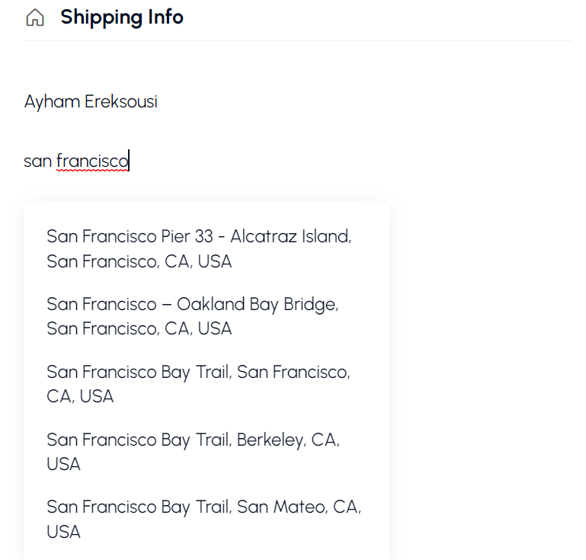
Task: Click the Alcatraz Island text in the first suggestion
Action: (290, 236)
